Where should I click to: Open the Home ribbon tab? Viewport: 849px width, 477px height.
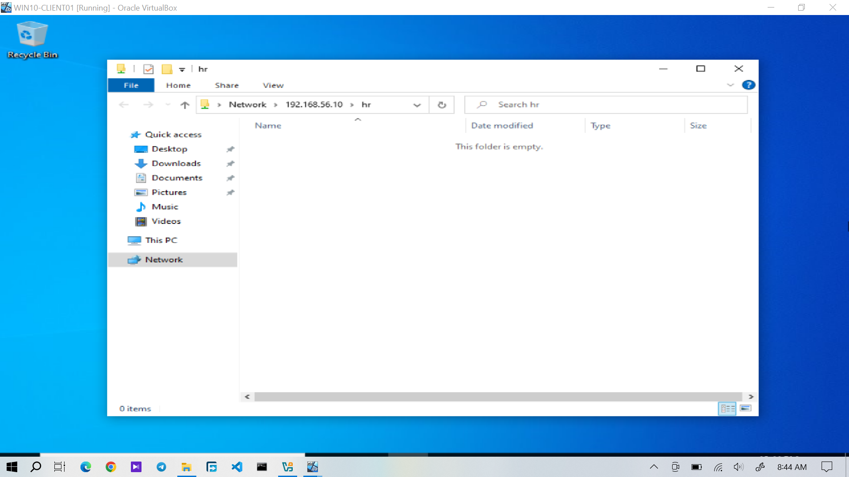(x=178, y=85)
